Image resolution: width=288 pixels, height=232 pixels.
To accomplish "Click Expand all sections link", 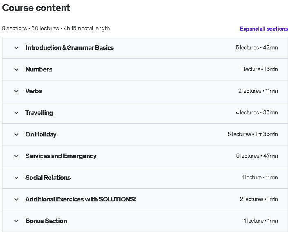I will coord(264,29).
